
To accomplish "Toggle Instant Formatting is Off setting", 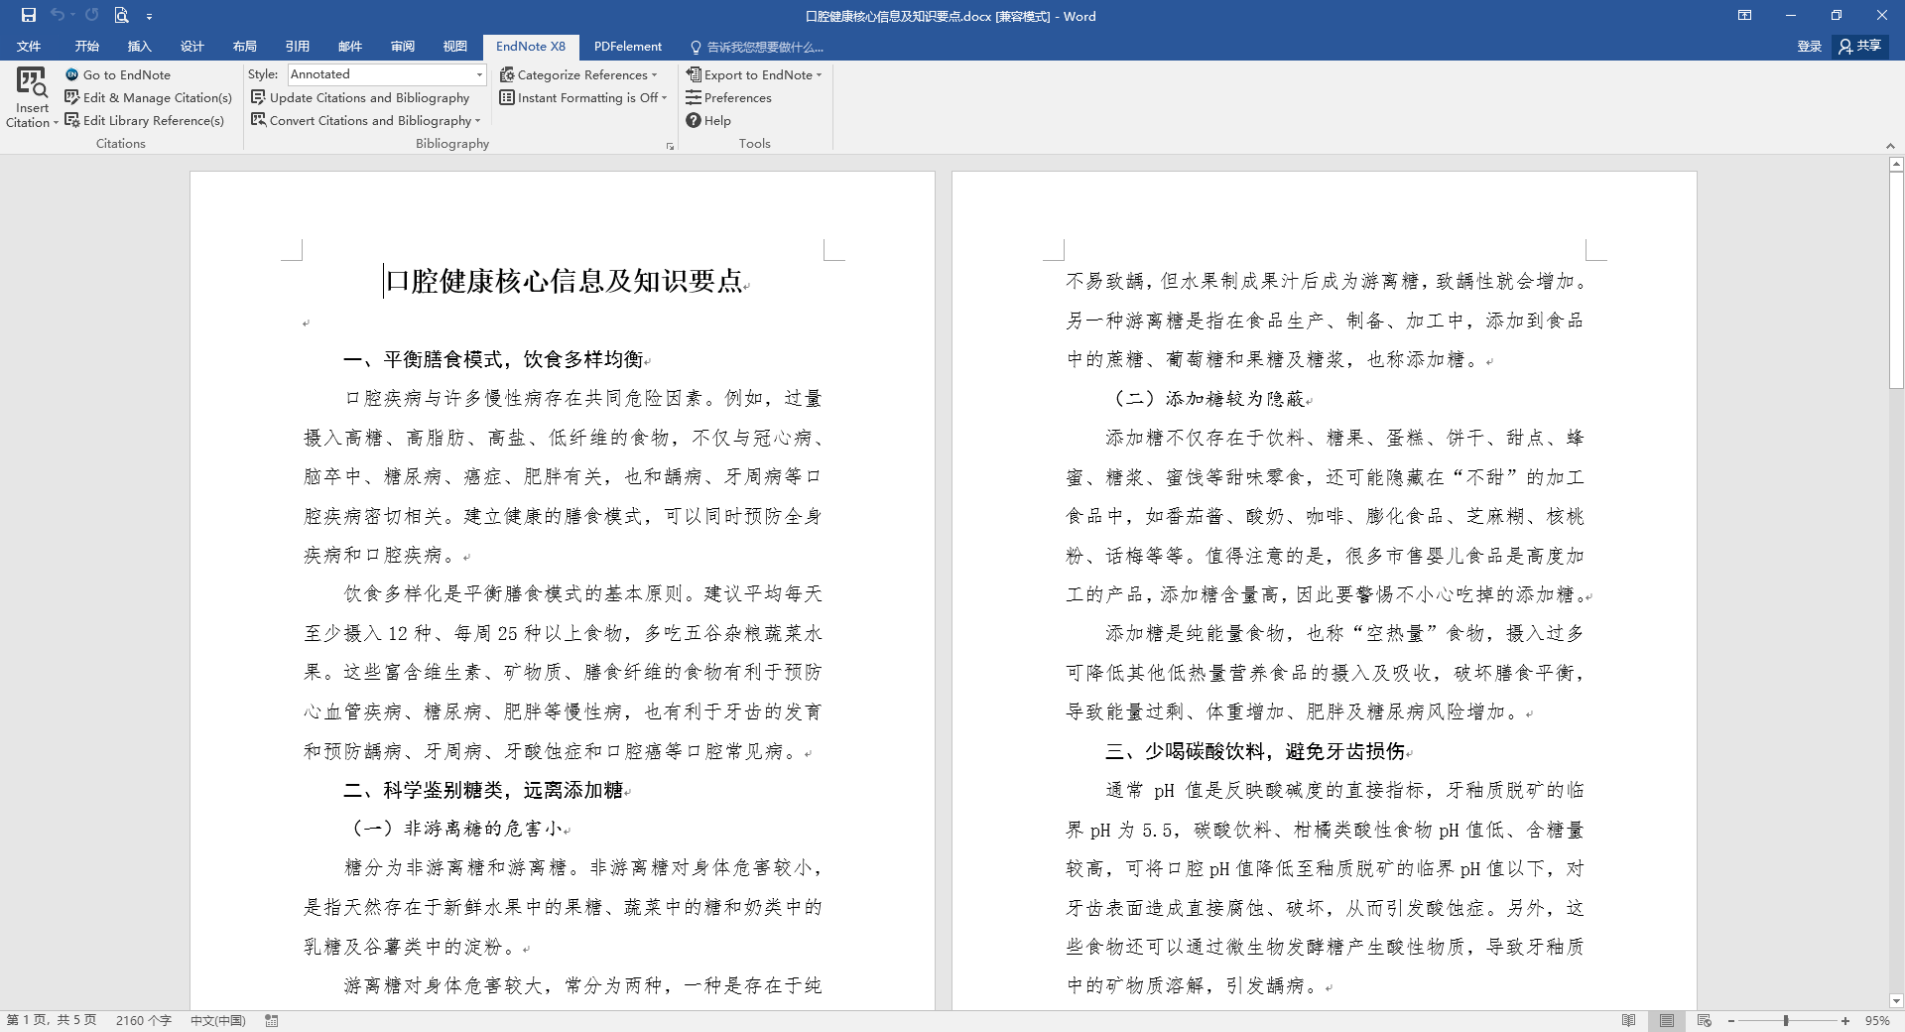I will 580,97.
